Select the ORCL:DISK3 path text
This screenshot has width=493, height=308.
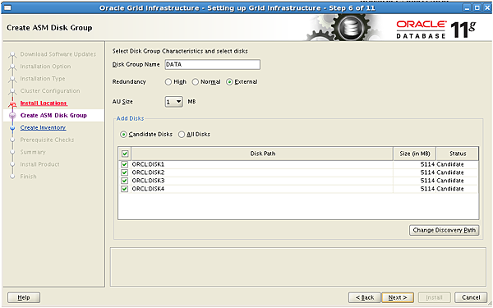click(148, 181)
